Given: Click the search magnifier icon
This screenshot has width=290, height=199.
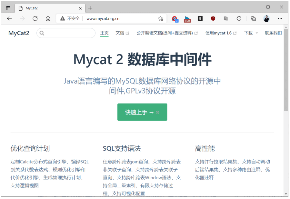Looking at the screenshot, I should pyautogui.click(x=42, y=33).
